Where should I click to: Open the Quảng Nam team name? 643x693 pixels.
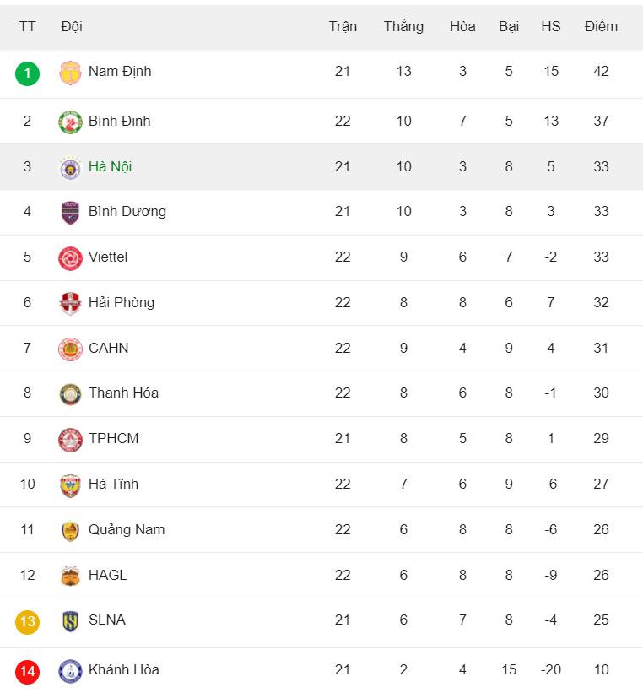[127, 529]
